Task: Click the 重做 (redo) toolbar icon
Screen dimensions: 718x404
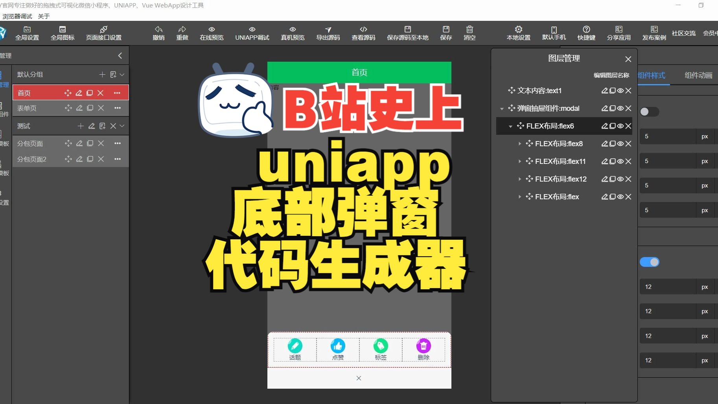Action: 182,33
